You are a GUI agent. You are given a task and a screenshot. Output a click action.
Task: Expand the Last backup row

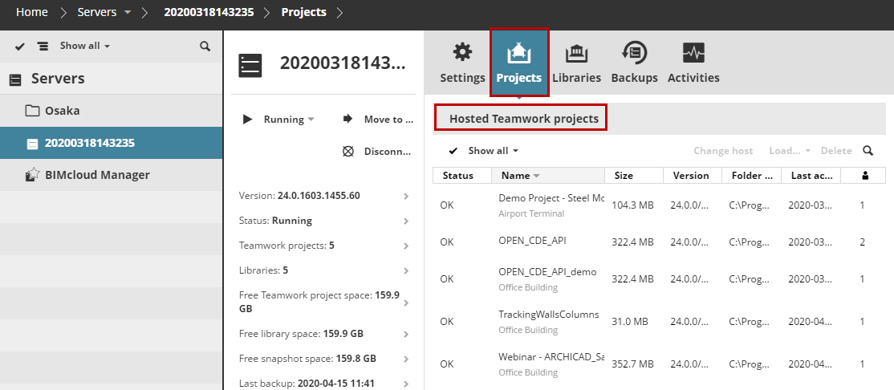click(324, 383)
